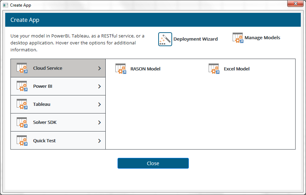Expand the Solver SDK chevron arrow
This screenshot has height=195, width=306.
coord(99,122)
